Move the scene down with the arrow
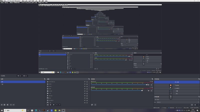 point(14,105)
